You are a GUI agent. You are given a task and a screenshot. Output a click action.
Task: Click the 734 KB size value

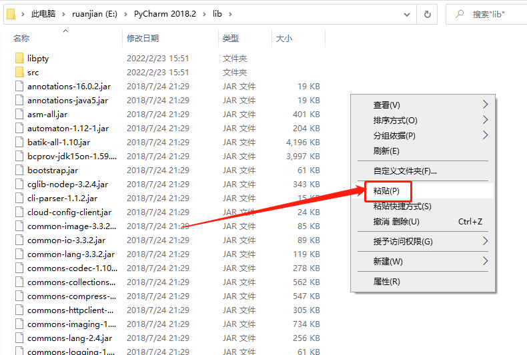point(306,324)
